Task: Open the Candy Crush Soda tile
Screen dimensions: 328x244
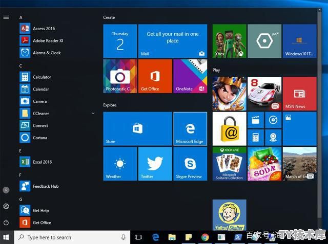Action: (x=264, y=164)
